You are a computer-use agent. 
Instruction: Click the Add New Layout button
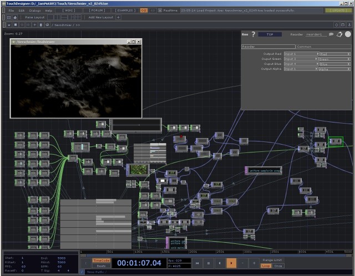click(x=100, y=17)
